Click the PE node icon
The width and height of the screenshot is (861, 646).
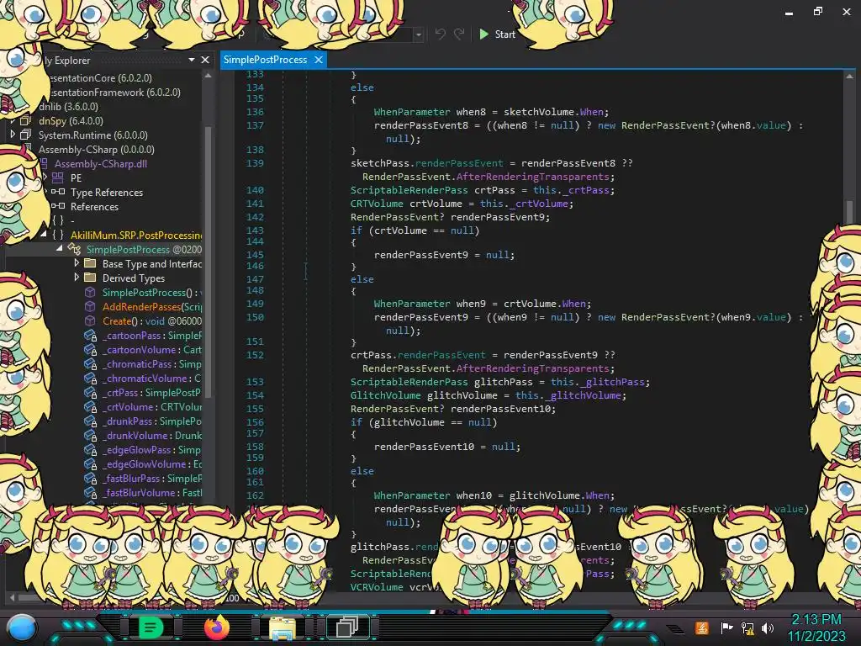coord(58,177)
